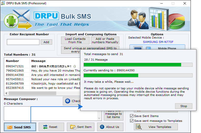
Task: Click the 'Are you still interested' message
Action: [56, 75]
